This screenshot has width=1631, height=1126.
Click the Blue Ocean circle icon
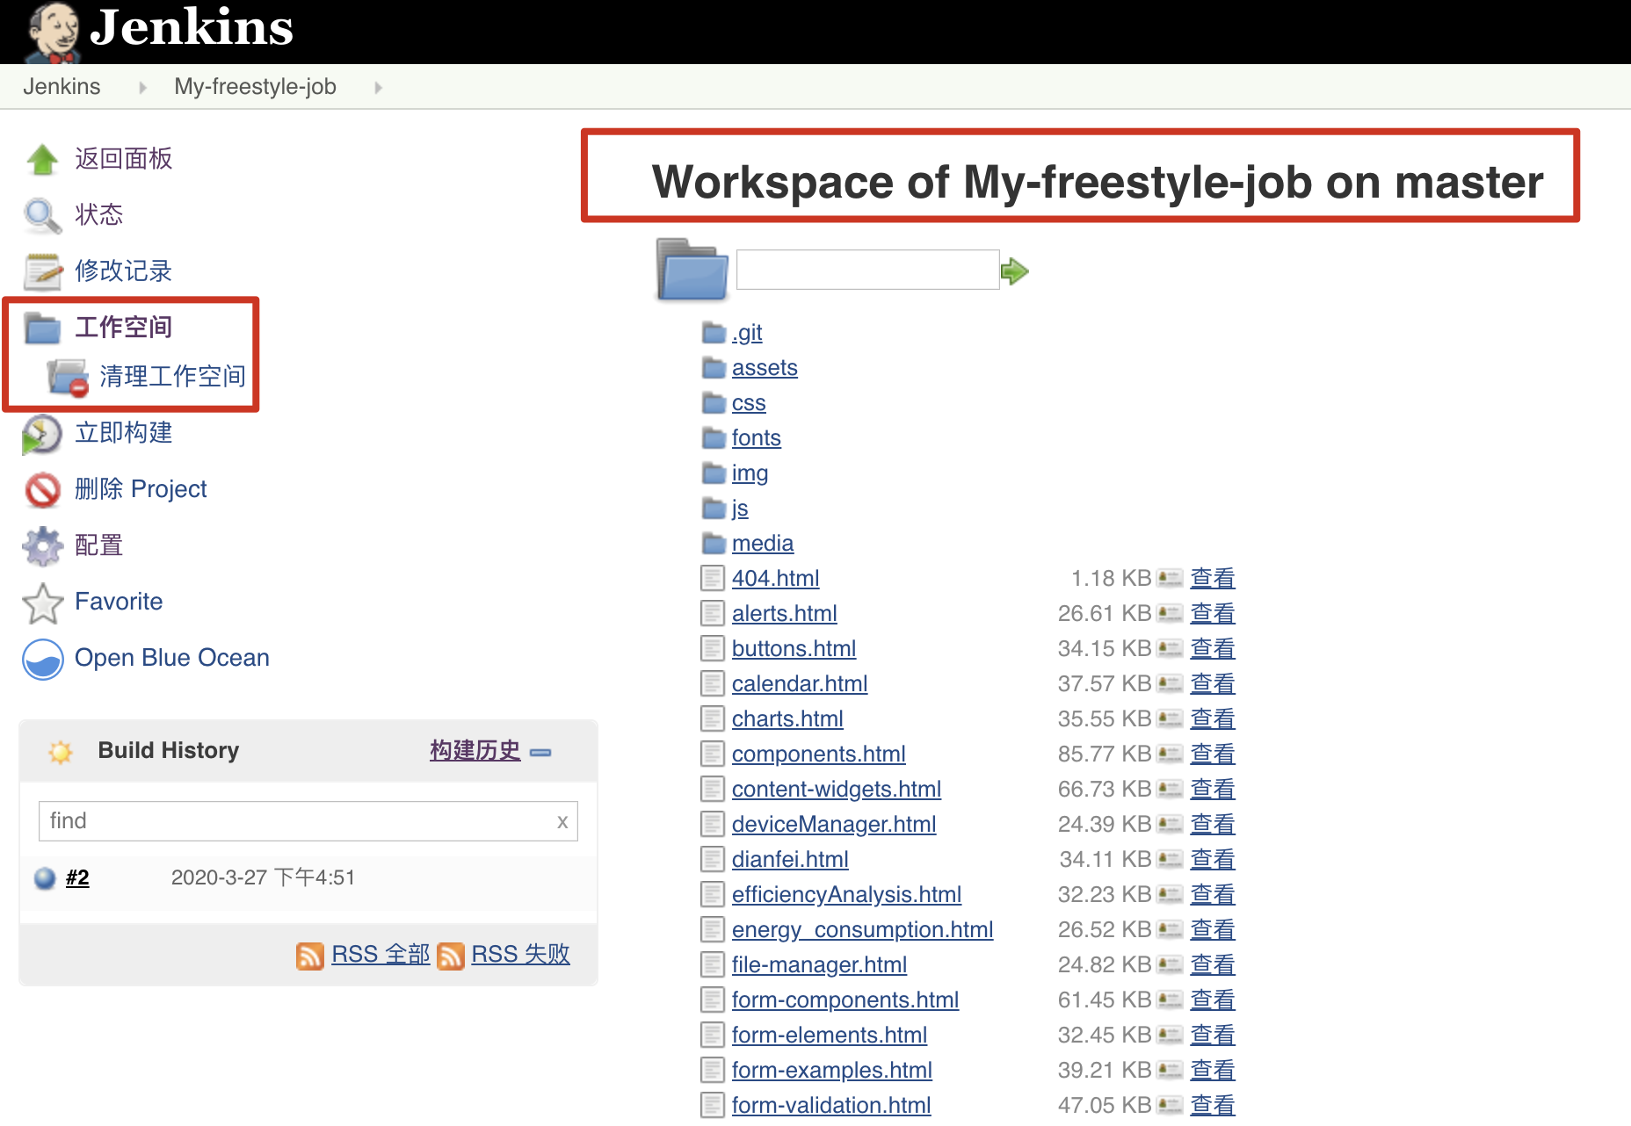[x=42, y=659]
